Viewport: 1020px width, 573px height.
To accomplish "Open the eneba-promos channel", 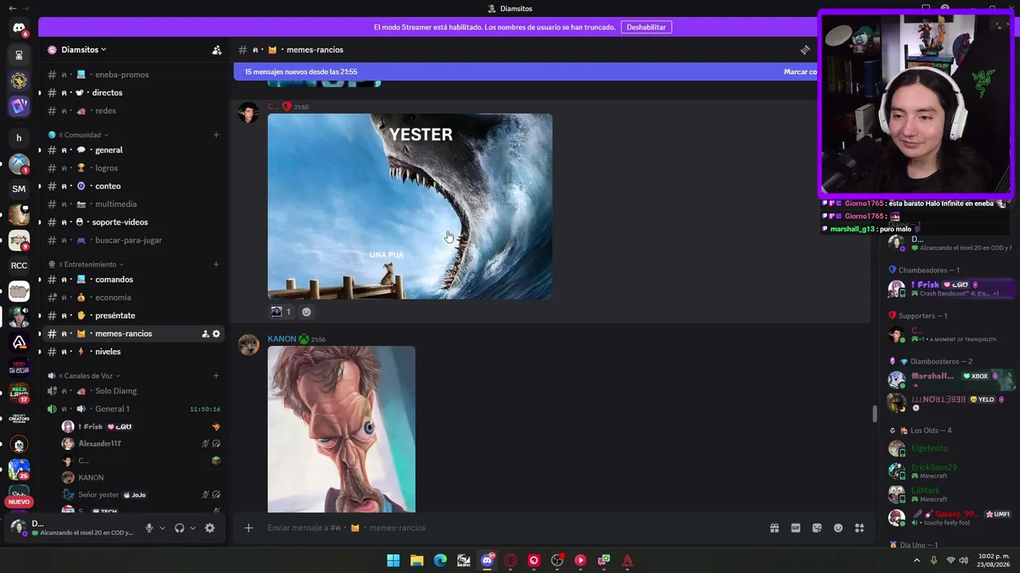I will 134,75.
